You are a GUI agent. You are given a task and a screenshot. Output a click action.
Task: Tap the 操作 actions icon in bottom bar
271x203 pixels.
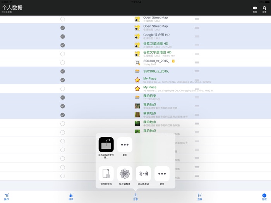(7, 196)
